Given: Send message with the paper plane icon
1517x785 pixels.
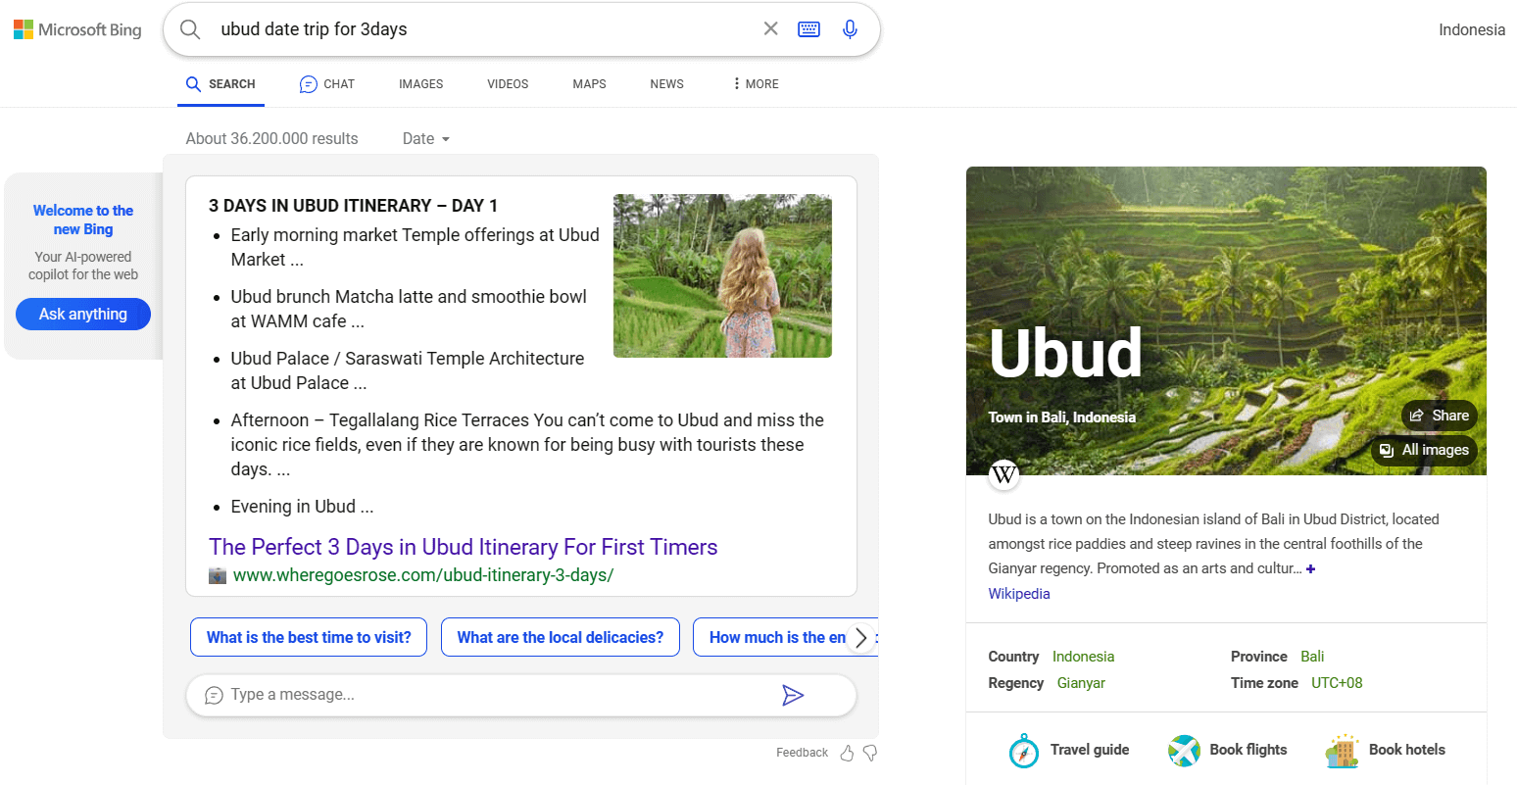Looking at the screenshot, I should (793, 695).
